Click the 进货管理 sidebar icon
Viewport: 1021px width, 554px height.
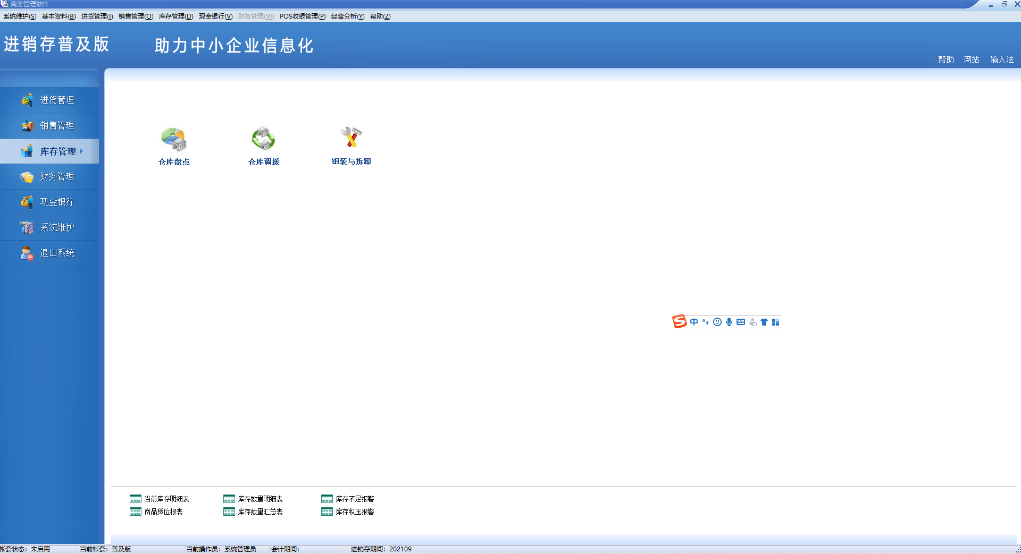27,100
